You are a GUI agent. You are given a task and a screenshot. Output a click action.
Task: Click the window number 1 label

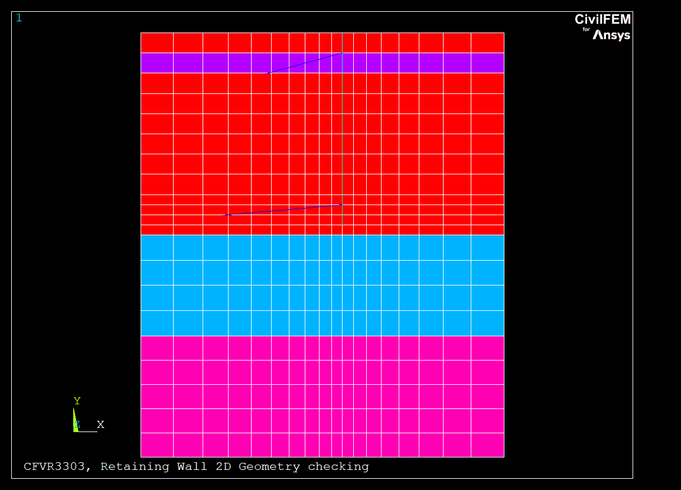(19, 18)
